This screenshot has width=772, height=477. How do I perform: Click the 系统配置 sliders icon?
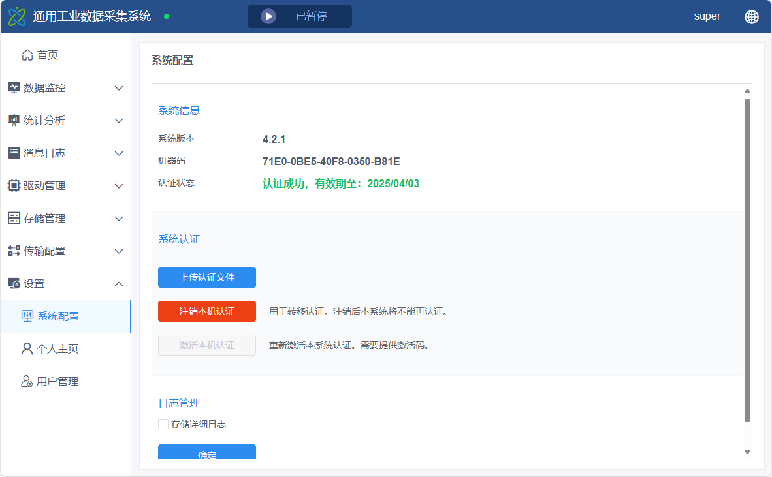[x=27, y=316]
